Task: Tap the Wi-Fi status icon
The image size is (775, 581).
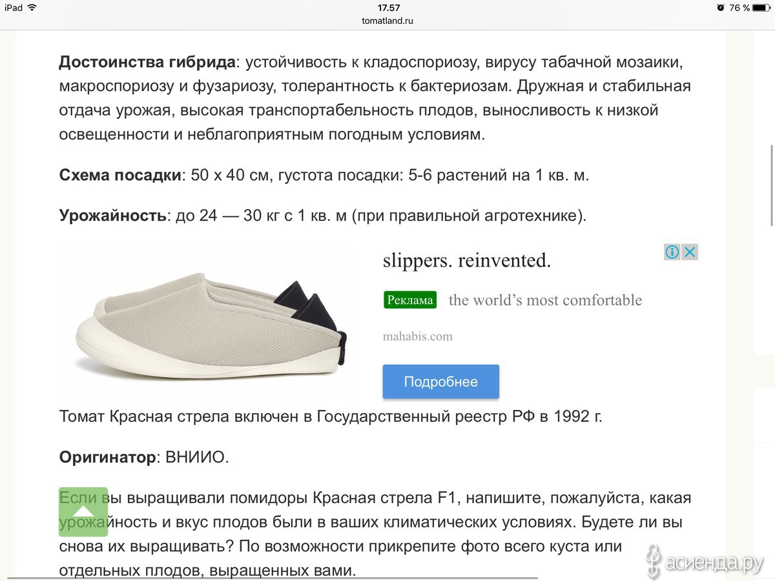Action: [32, 8]
